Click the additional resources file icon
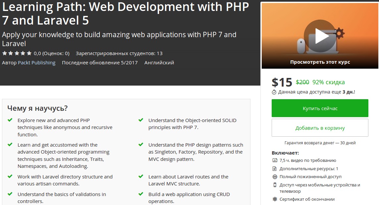Screen dimensions: 379x205 (275, 169)
